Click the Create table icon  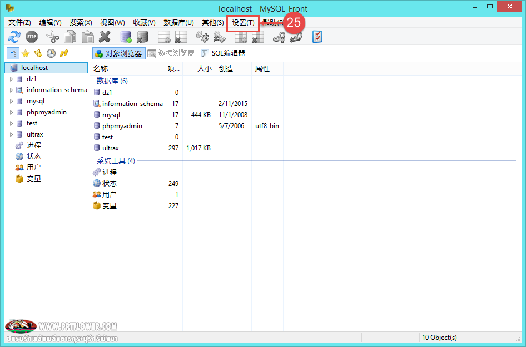click(x=165, y=37)
